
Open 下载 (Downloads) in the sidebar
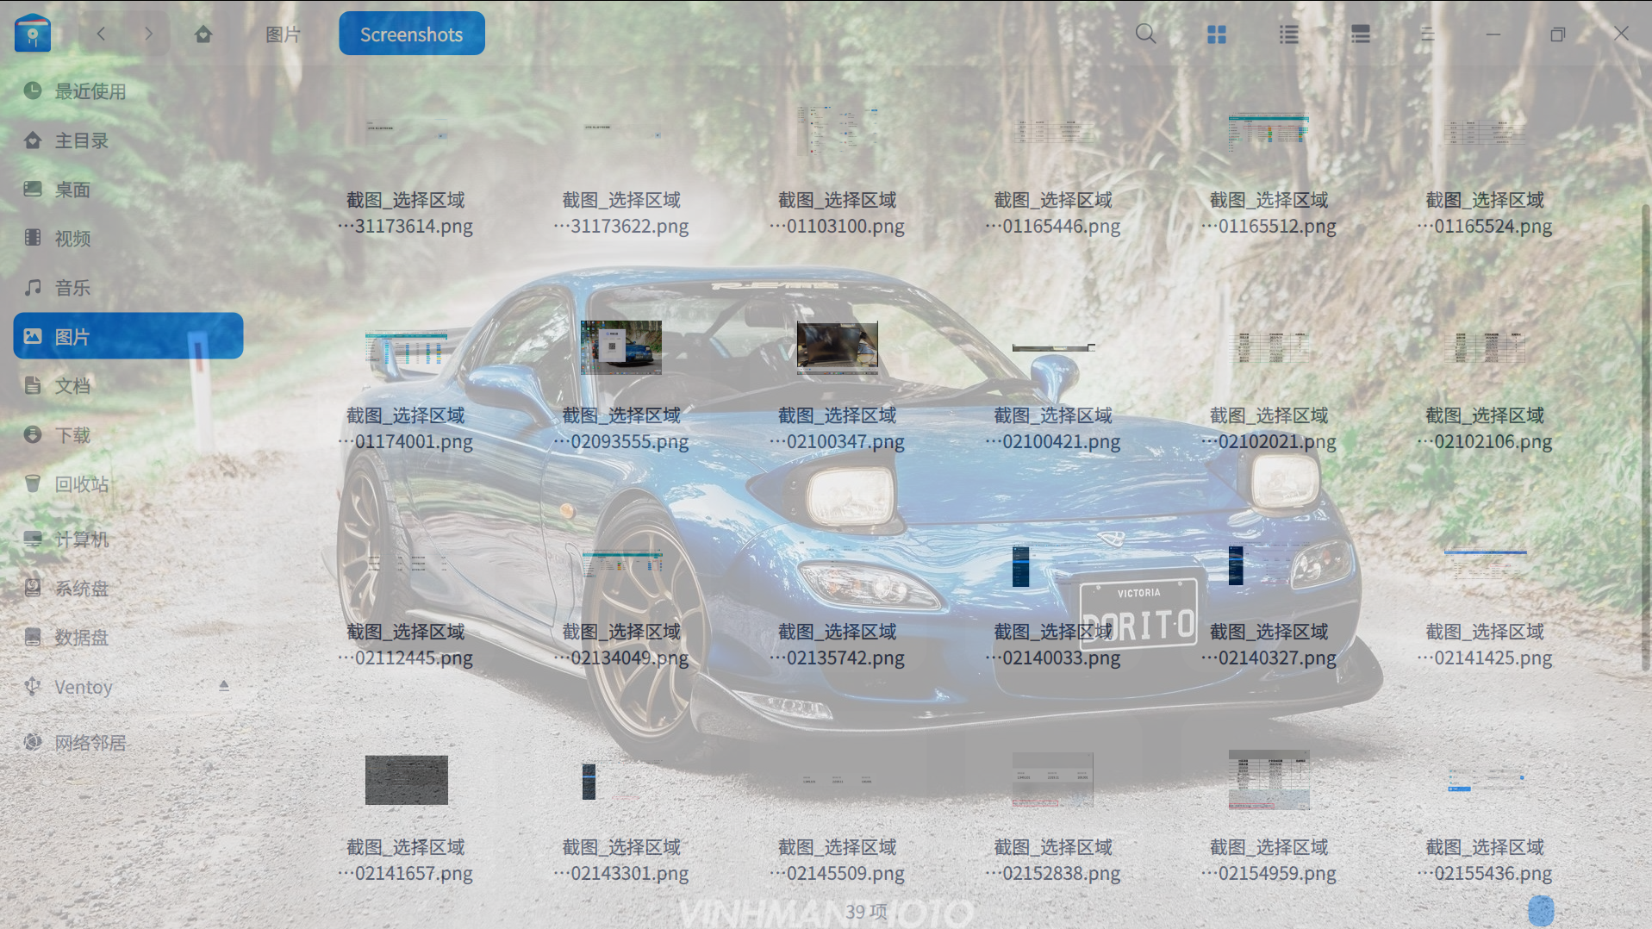click(x=128, y=435)
